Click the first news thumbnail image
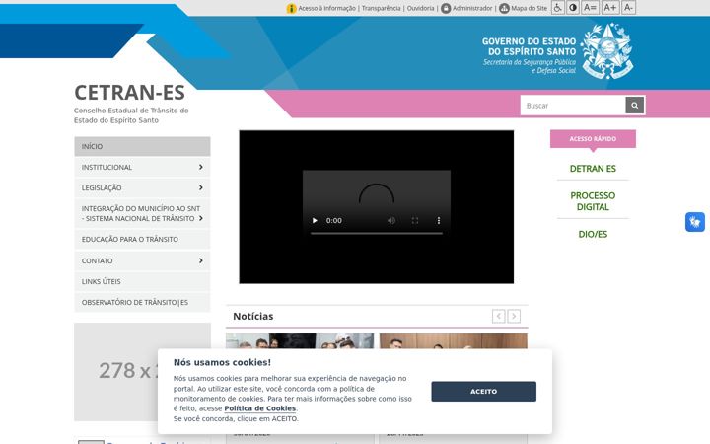The width and height of the screenshot is (710, 444). click(300, 341)
